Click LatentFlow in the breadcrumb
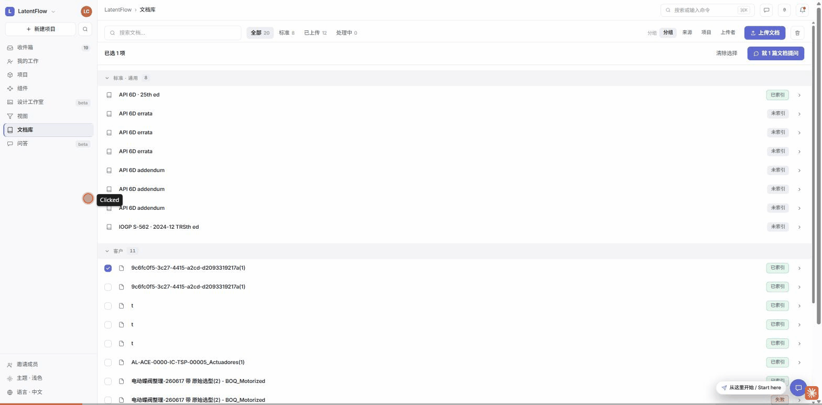822x405 pixels. coord(118,10)
